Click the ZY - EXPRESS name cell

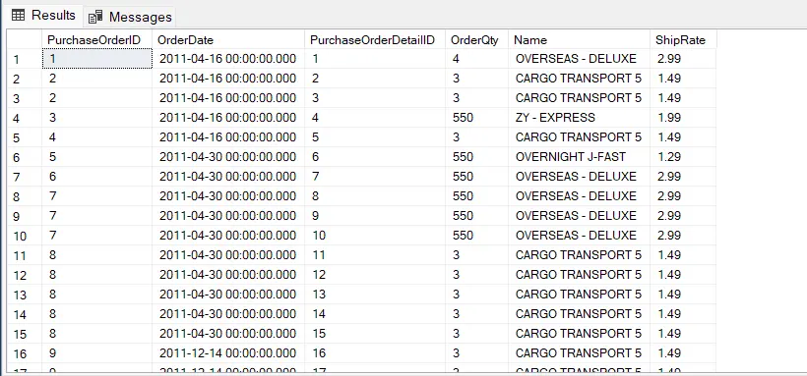tap(579, 118)
